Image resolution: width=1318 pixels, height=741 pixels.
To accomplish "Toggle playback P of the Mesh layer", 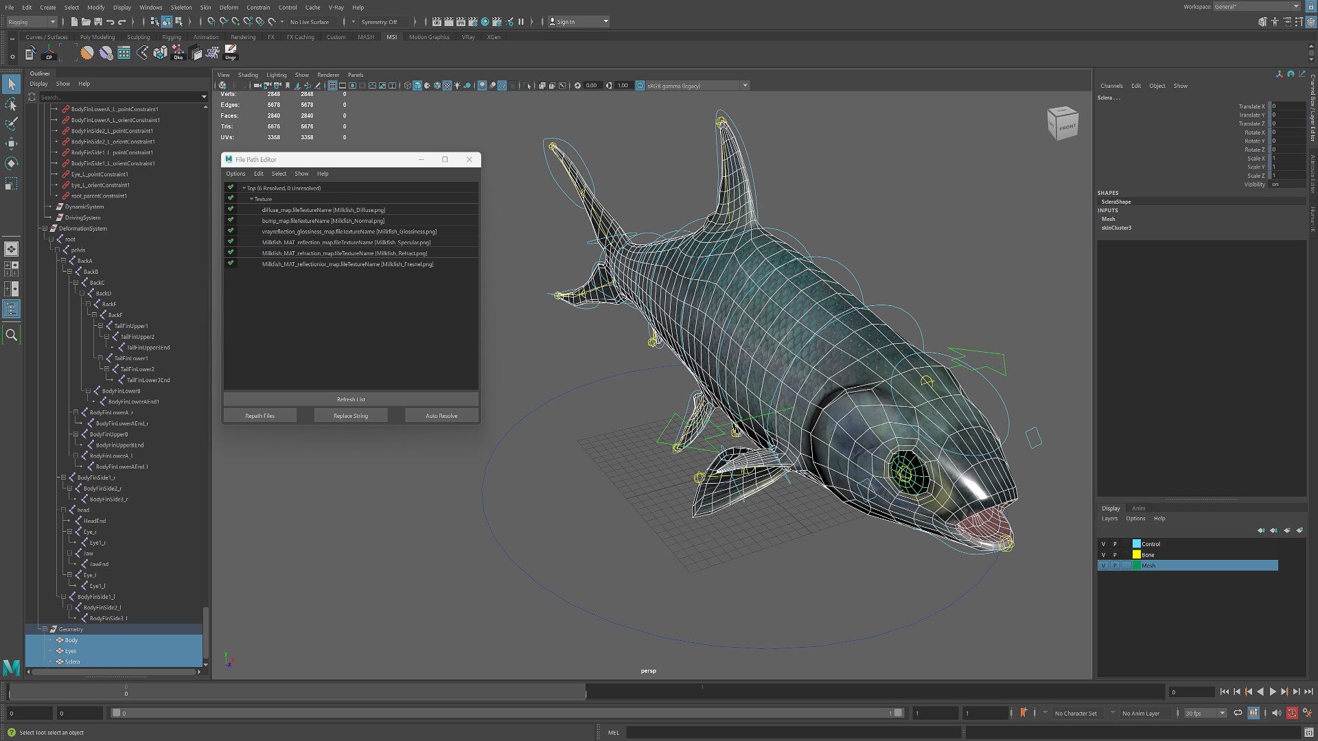I will pyautogui.click(x=1115, y=565).
